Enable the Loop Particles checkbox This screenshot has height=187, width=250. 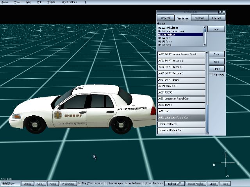pos(144,183)
